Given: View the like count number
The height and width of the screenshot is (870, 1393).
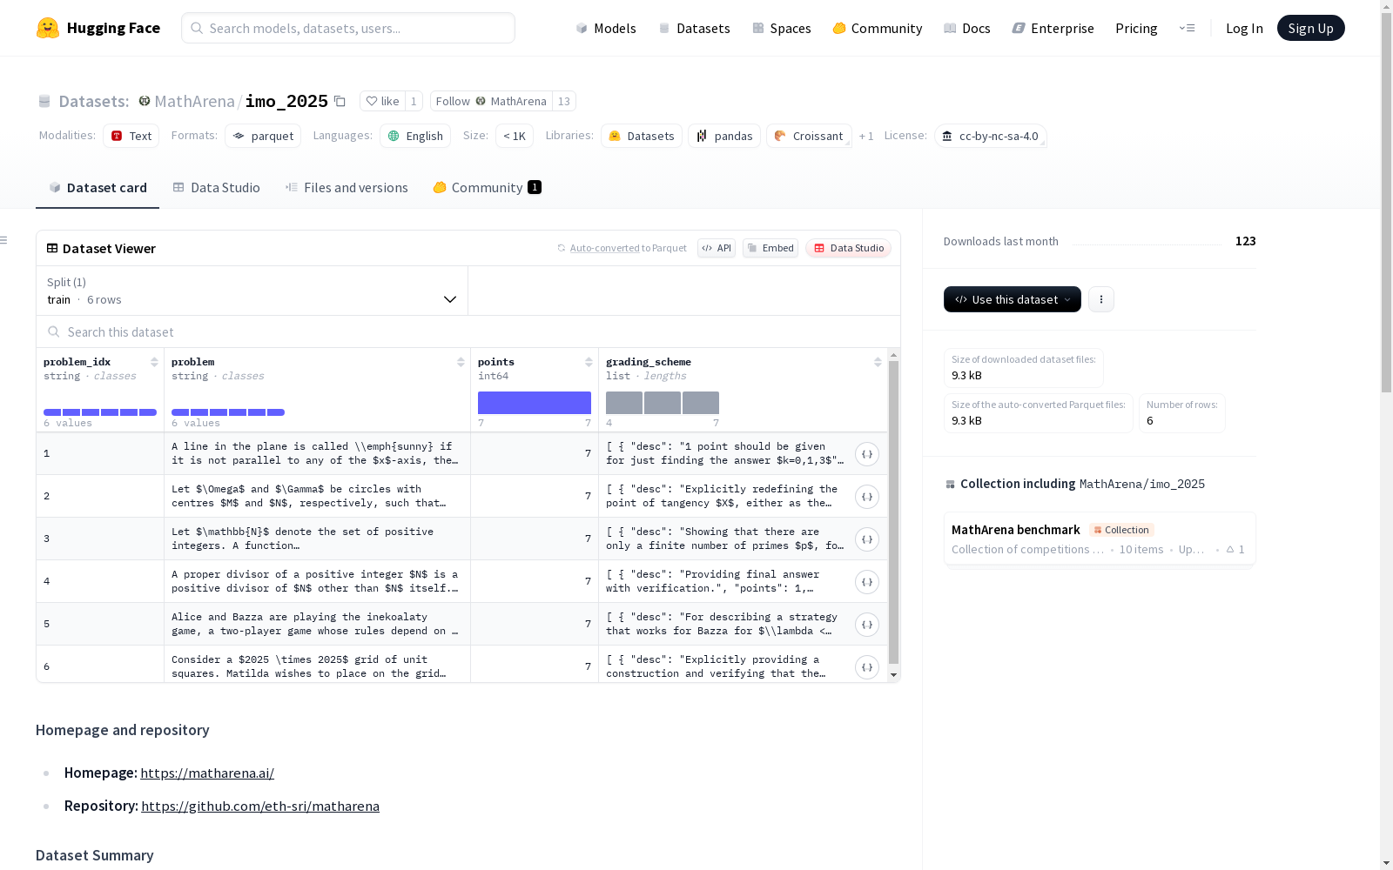Looking at the screenshot, I should 414,101.
